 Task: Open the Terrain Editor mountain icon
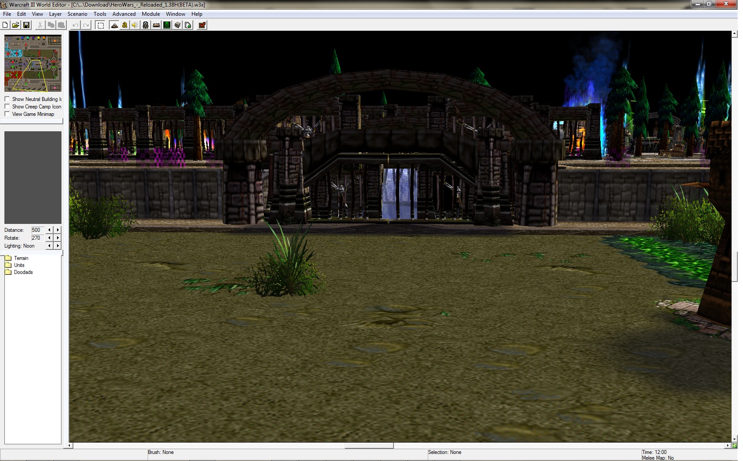[x=114, y=25]
